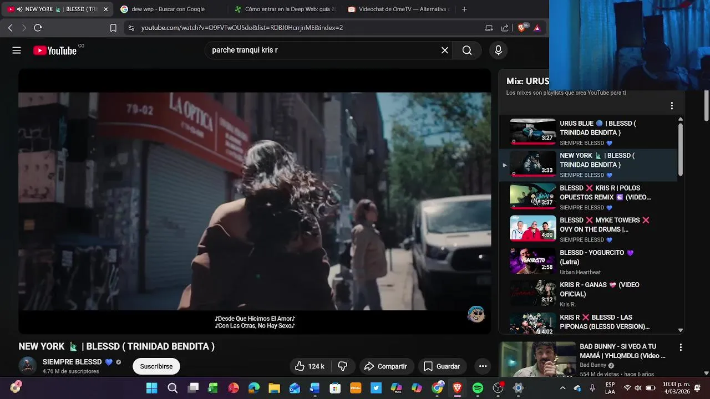Open more actions below the video
The image size is (710, 399).
point(483,366)
